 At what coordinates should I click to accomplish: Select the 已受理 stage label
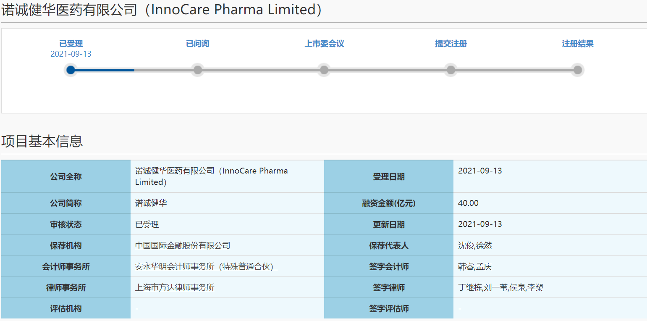[71, 44]
